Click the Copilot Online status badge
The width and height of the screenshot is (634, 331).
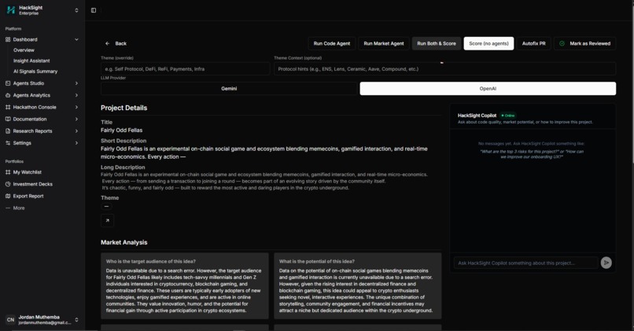pos(508,116)
